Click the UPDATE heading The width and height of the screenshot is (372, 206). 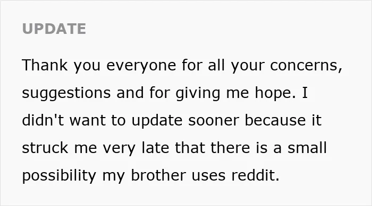pos(54,29)
